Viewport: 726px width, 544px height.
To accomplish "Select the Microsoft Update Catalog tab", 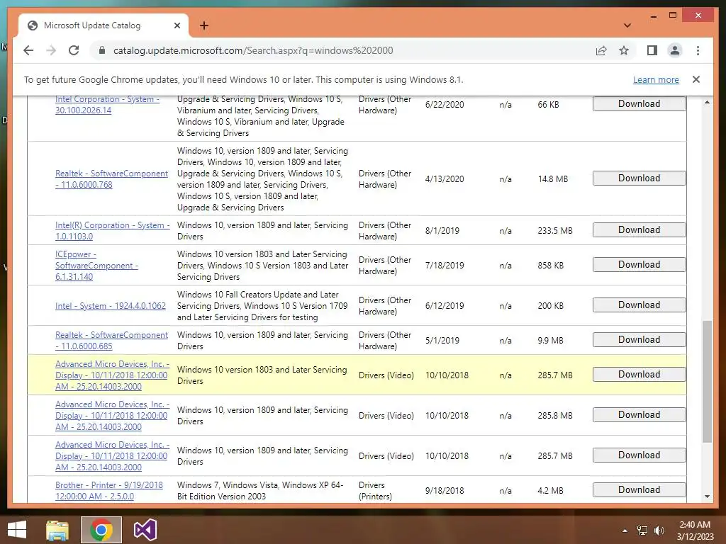I will [104, 25].
